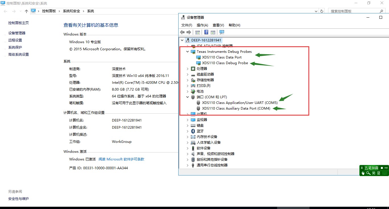Open 设备管理器 link in sidebar
The height and width of the screenshot is (209, 389).
(x=17, y=33)
